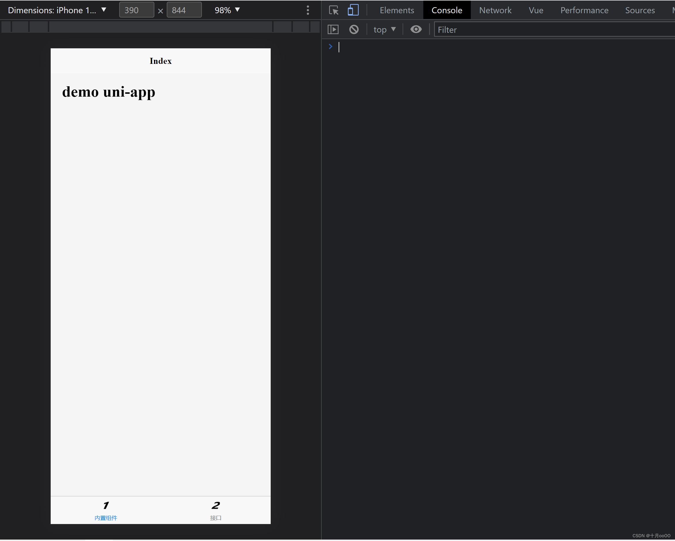Switch to the Performance tab
The image size is (675, 541).
point(584,10)
